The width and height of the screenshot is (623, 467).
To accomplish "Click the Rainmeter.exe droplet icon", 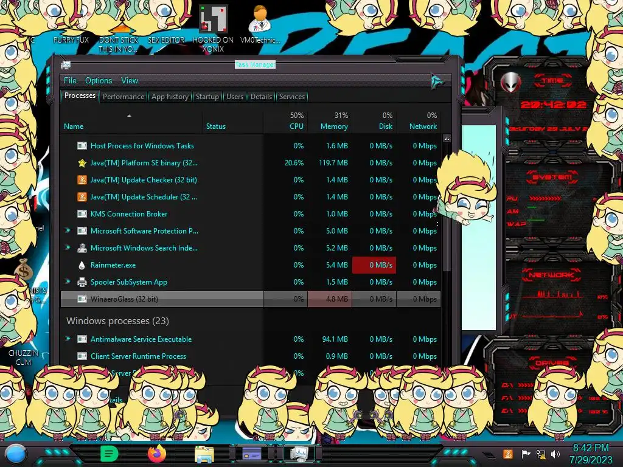I will pos(82,265).
